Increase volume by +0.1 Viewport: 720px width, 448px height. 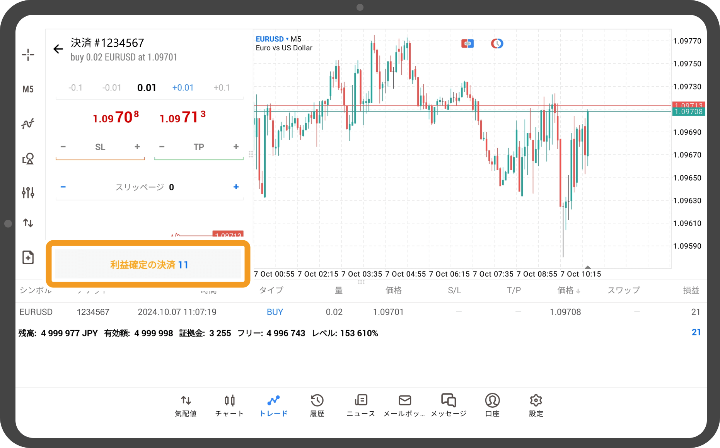coord(222,88)
